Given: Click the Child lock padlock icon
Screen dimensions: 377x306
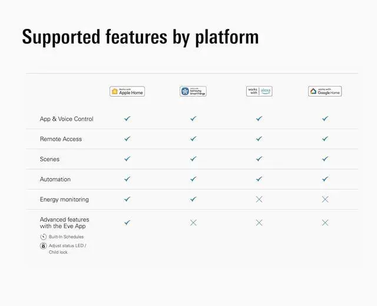Looking at the screenshot, I should pos(43,246).
